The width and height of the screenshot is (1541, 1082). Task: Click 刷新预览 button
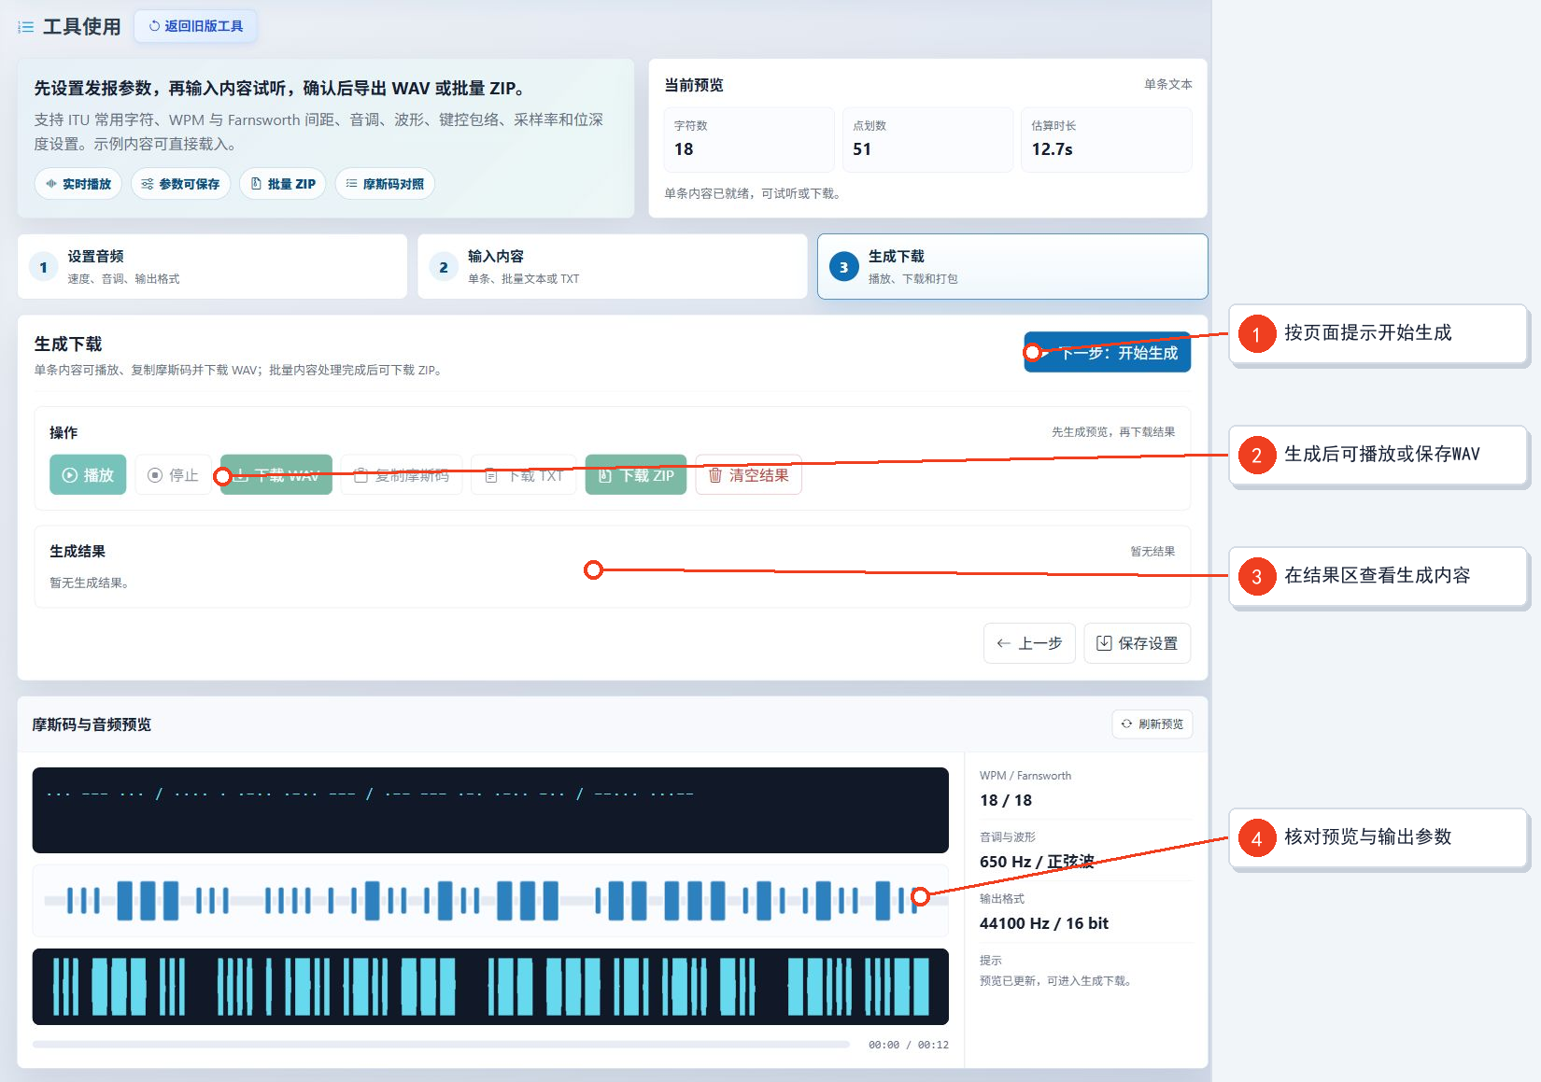click(1152, 724)
